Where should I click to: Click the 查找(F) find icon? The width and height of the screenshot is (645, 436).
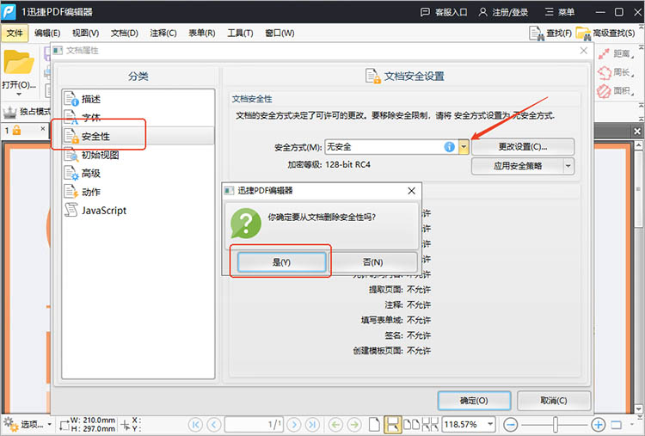(x=537, y=33)
